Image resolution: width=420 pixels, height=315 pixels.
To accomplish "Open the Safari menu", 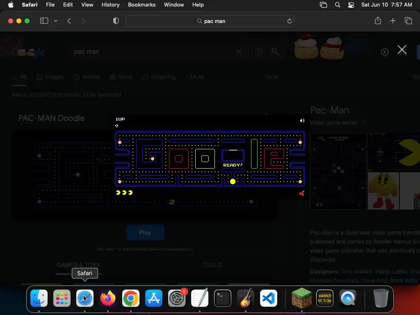I will tap(30, 5).
